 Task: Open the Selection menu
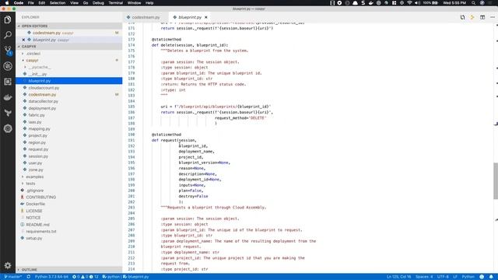tap(58, 3)
